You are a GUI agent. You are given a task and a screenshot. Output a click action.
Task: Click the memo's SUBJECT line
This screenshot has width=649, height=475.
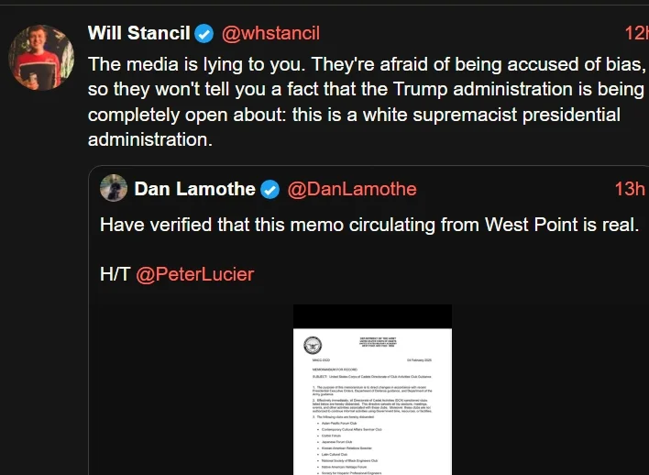[x=367, y=377]
